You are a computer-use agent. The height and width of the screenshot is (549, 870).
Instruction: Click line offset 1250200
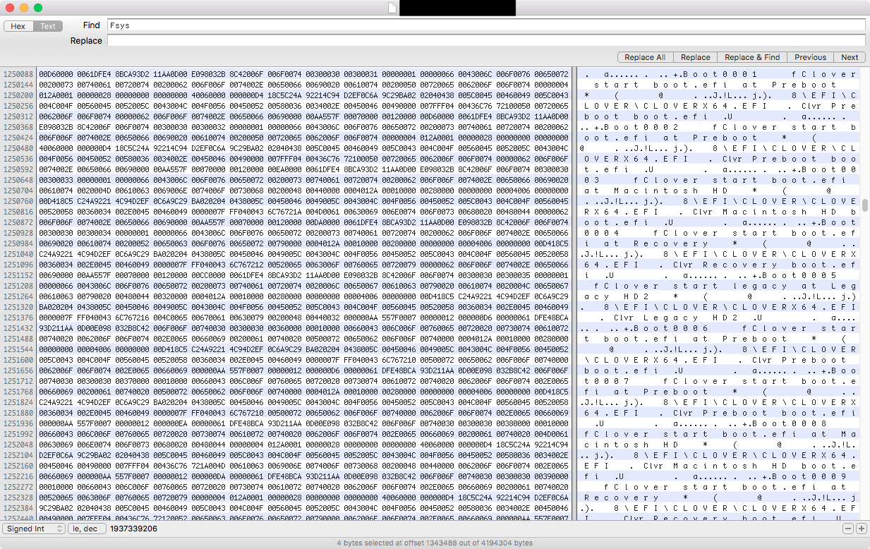pos(18,95)
